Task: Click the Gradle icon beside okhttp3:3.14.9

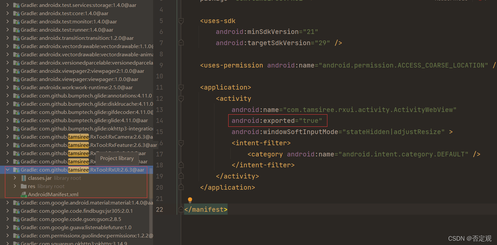Action: pyautogui.click(x=16, y=243)
